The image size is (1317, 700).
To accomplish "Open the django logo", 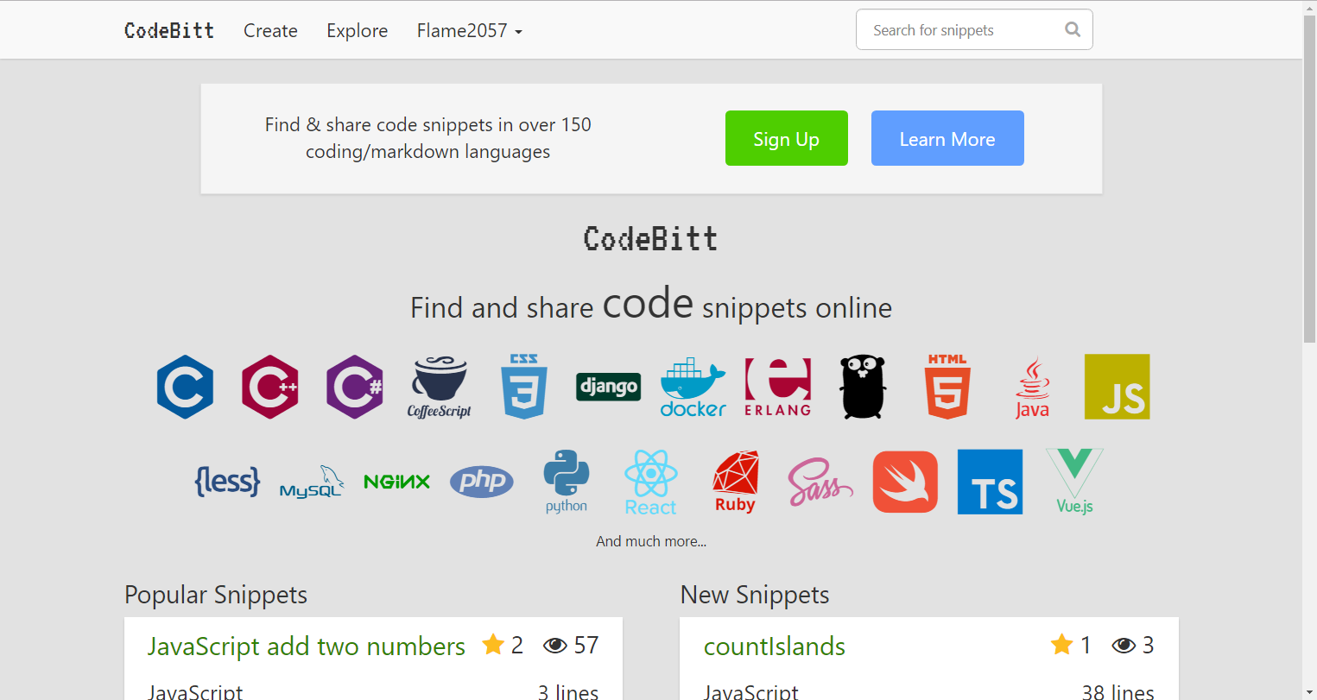I will pyautogui.click(x=609, y=387).
